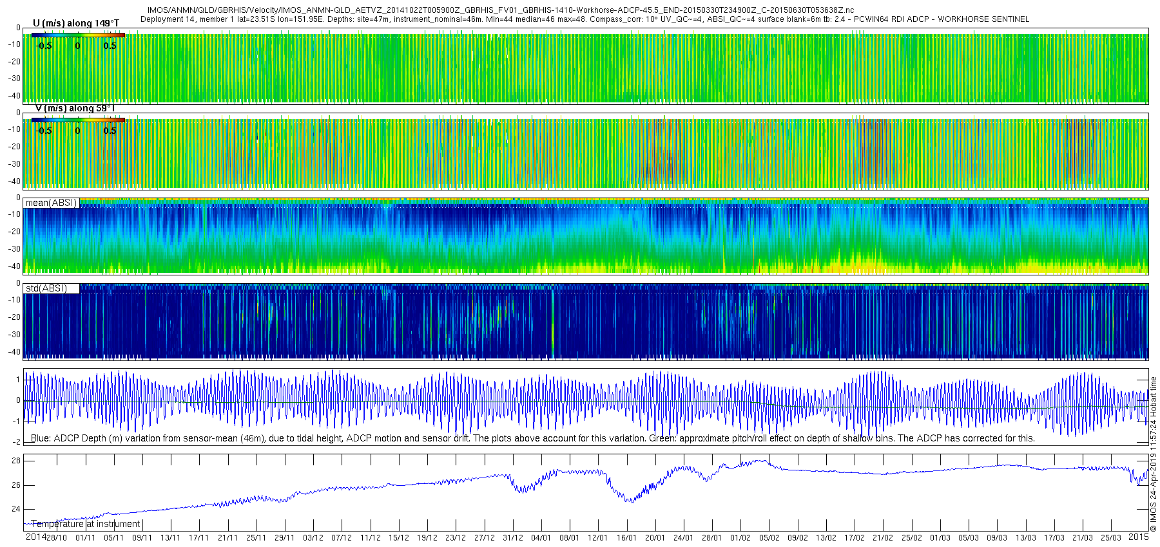Viewport: 1160px width, 547px height.
Task: Click the mean(ABSI) panel label
Action: point(51,203)
